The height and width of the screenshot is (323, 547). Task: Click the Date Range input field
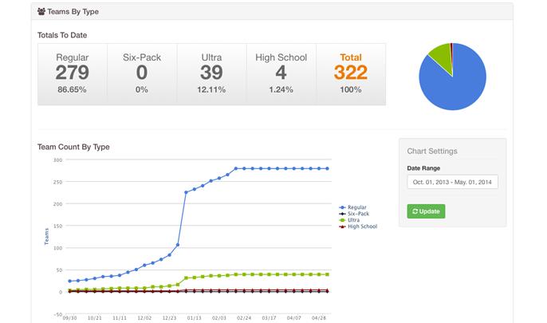click(x=452, y=182)
